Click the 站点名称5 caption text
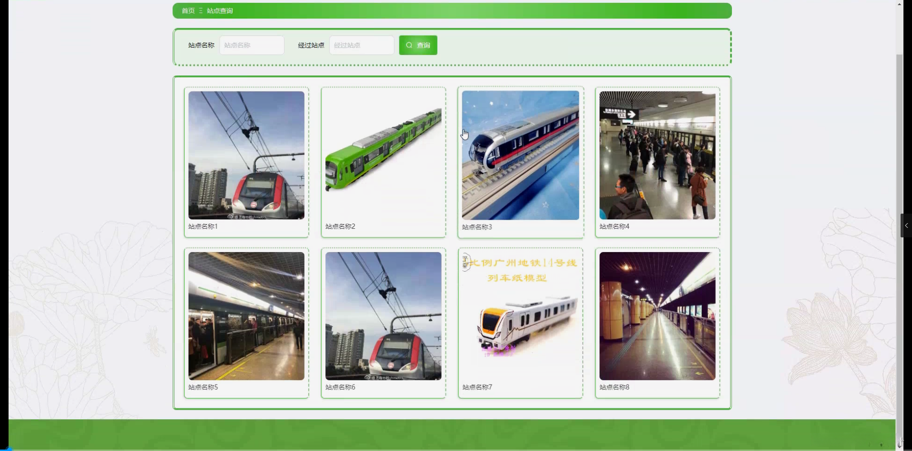The width and height of the screenshot is (912, 451). click(203, 387)
